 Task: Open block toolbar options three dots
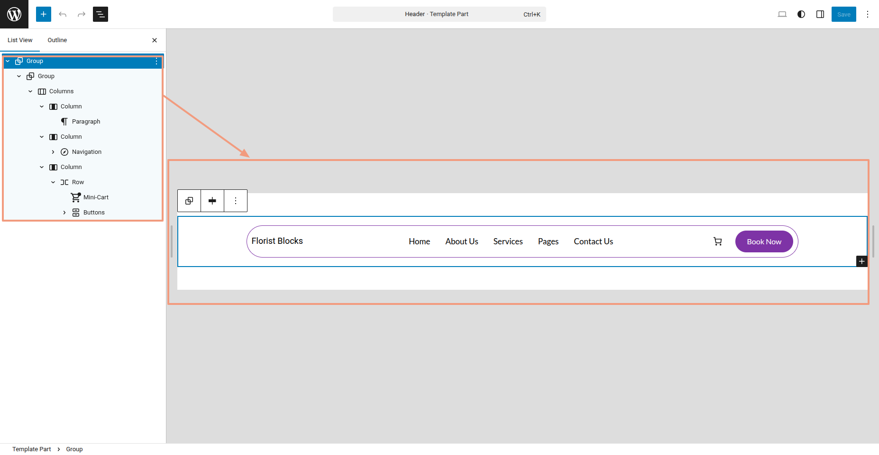point(236,201)
